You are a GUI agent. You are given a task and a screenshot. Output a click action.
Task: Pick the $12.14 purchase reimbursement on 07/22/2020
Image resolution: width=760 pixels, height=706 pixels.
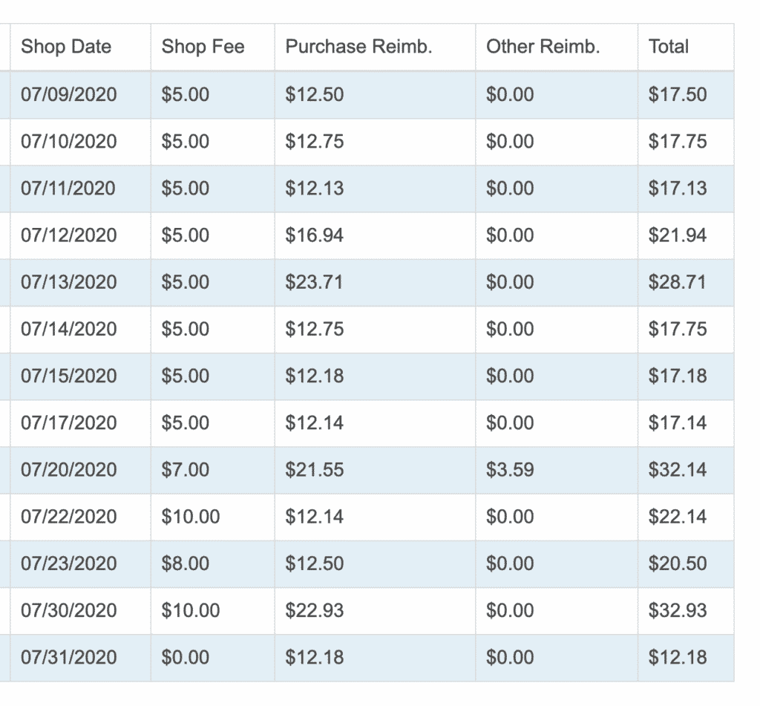[315, 517]
